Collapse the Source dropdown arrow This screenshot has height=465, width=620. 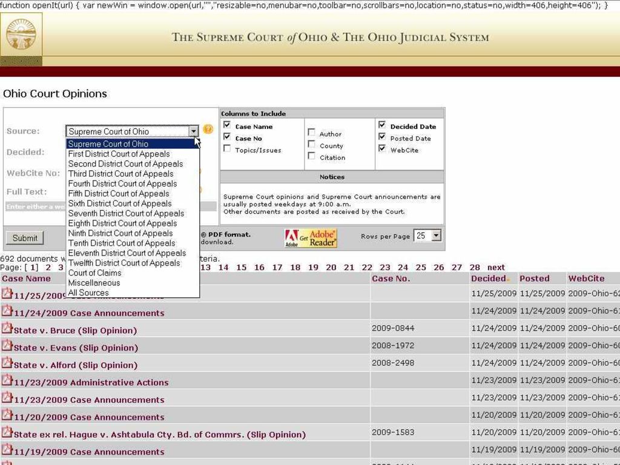[193, 131]
